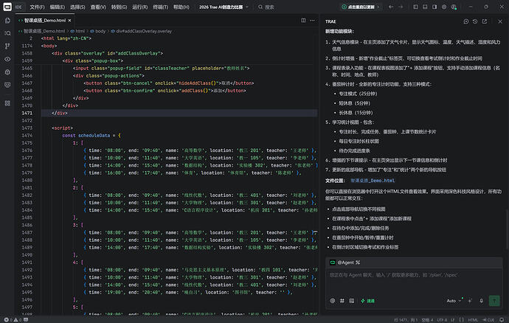Start a new chat in TRAE panel
The height and width of the screenshot is (323, 509).
[x=465, y=21]
